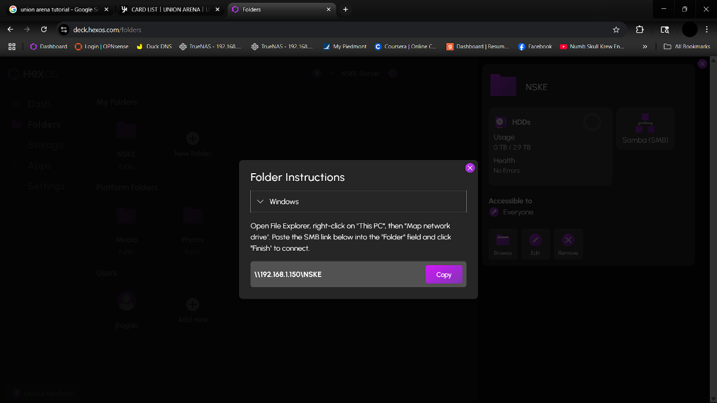View site information icon in address bar
Viewport: 717px width, 403px height.
[x=65, y=29]
